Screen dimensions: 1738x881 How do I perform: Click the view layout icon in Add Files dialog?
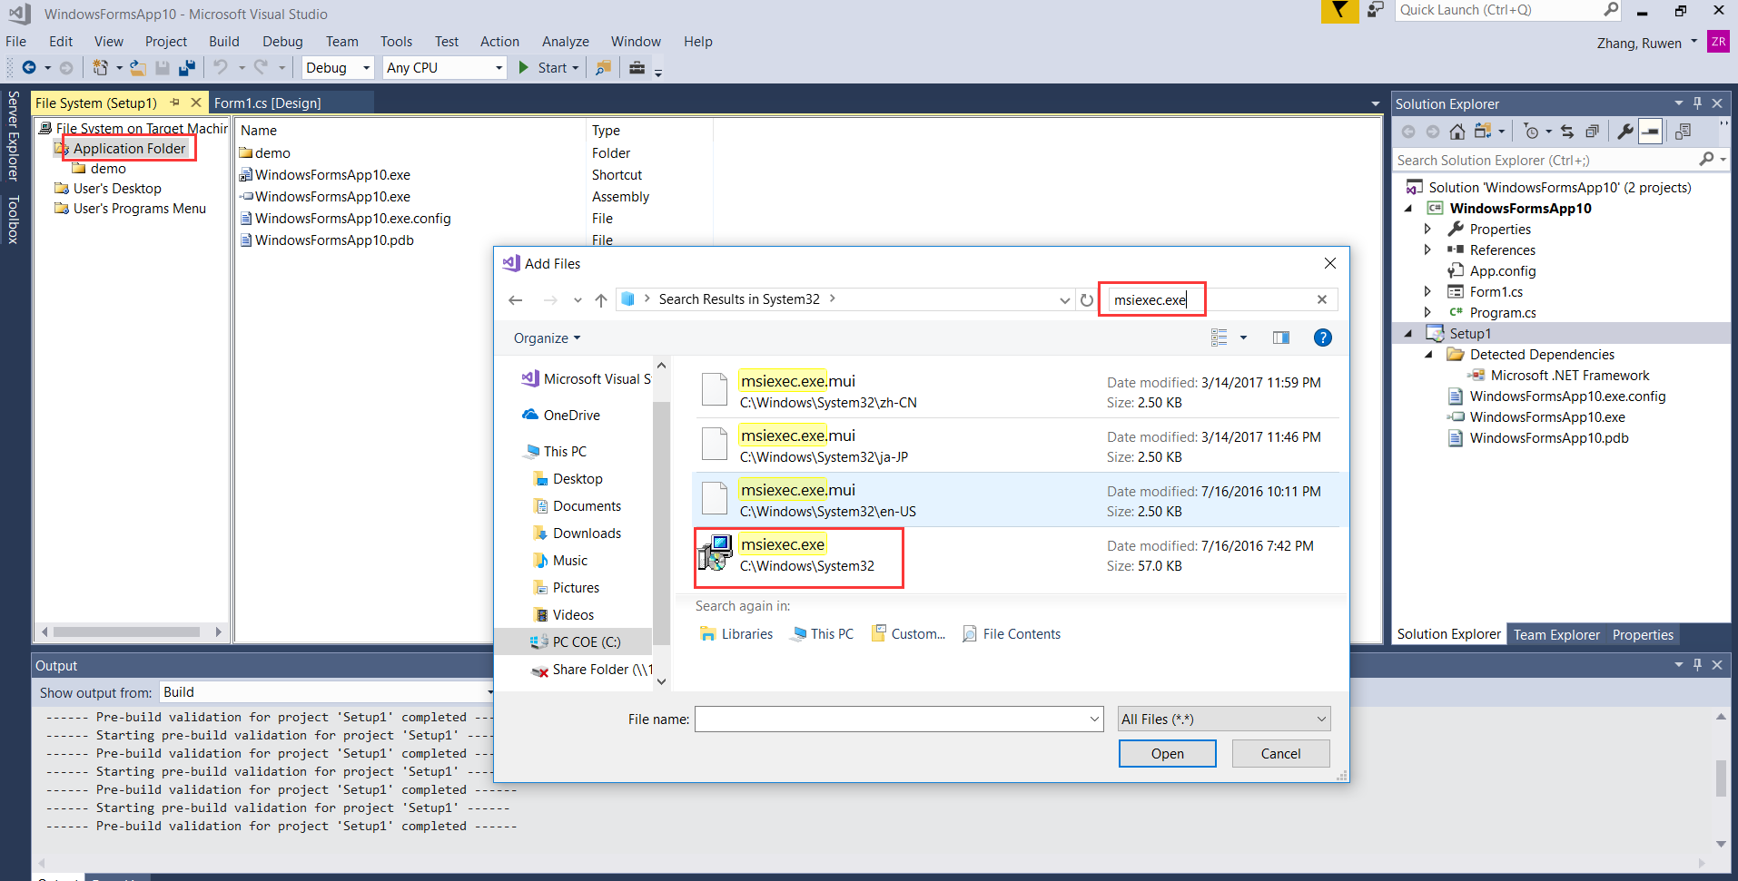coord(1219,338)
